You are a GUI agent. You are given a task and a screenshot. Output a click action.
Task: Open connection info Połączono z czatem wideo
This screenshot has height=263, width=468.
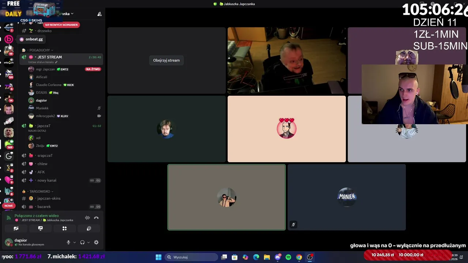click(37, 216)
